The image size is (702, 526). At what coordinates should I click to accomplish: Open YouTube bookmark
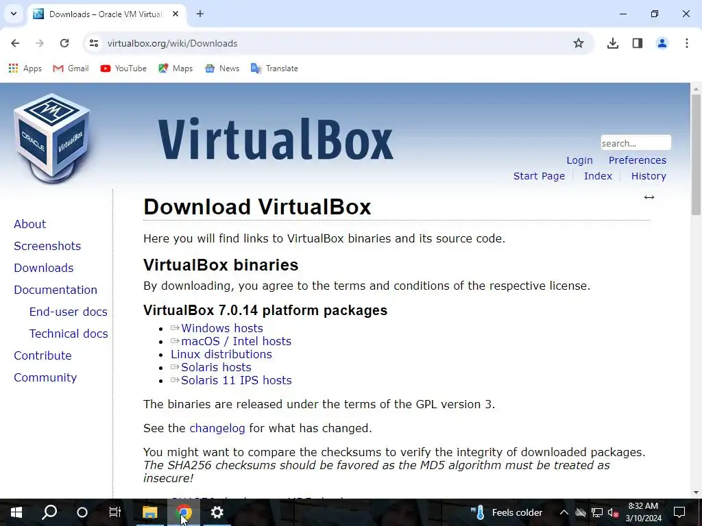point(123,68)
